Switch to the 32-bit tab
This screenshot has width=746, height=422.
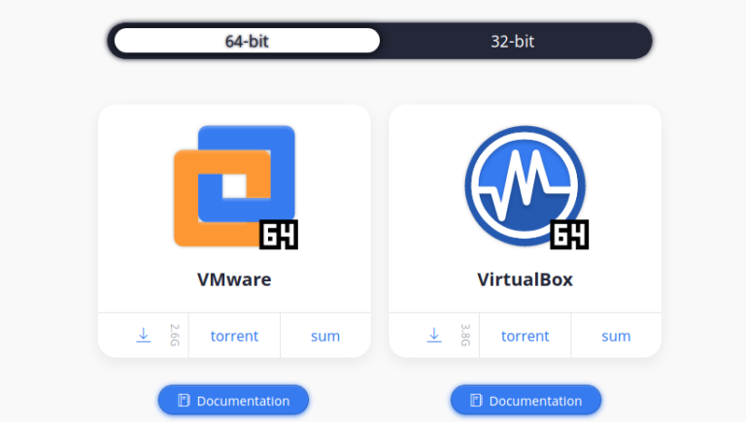tap(513, 41)
